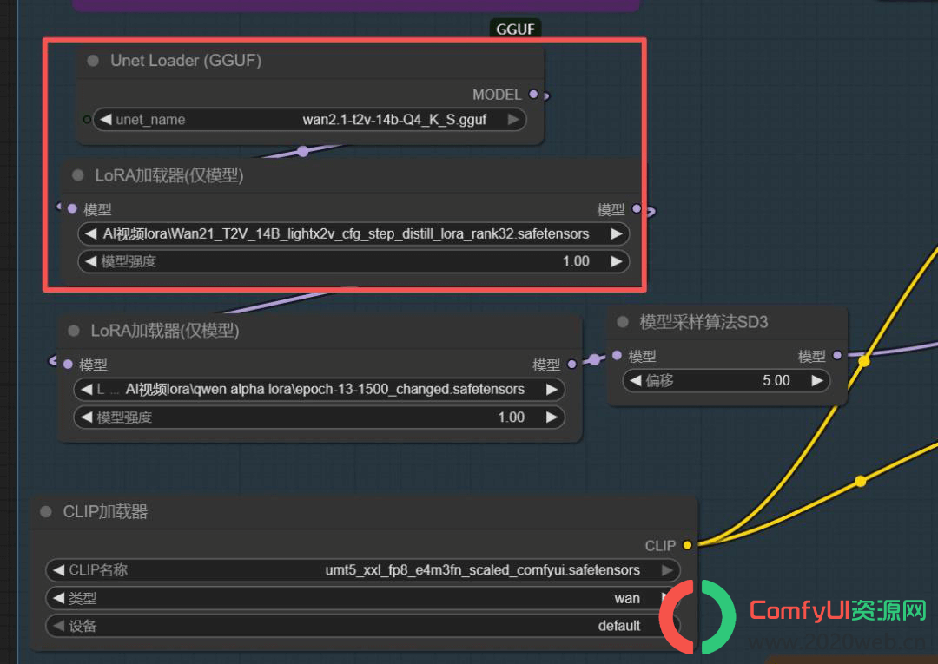Image resolution: width=938 pixels, height=664 pixels.
Task: Click upper yellow CLIP wire midpoint dot
Action: coord(864,361)
